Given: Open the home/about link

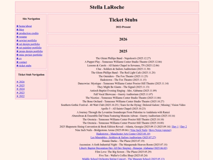Looking at the screenshot, I should point(24,26).
